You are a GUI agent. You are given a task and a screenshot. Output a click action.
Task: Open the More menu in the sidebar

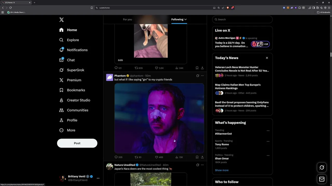click(x=67, y=130)
